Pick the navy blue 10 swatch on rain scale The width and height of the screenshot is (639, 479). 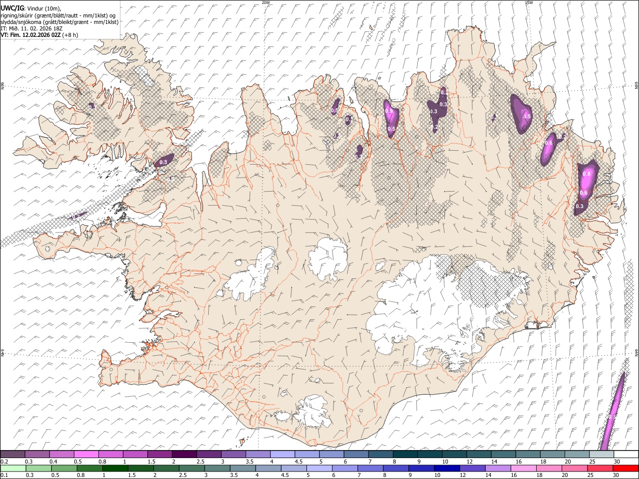446,468
